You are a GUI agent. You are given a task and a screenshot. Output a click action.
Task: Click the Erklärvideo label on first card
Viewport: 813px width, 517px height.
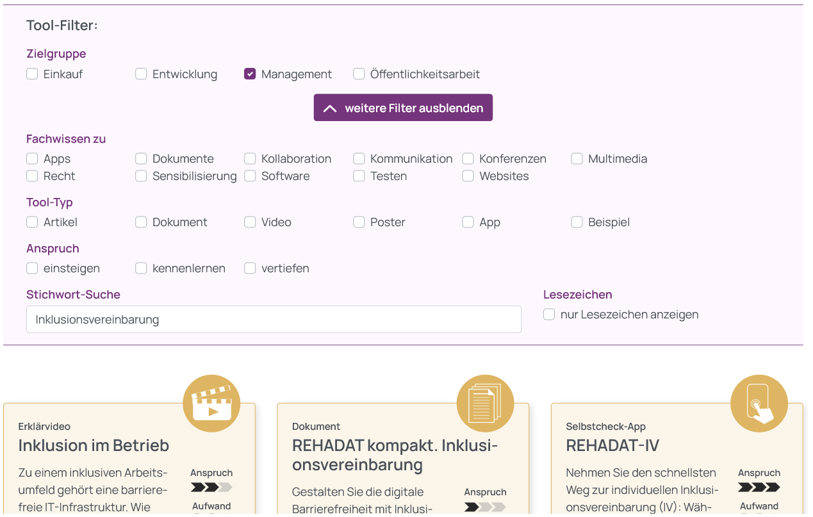click(44, 426)
